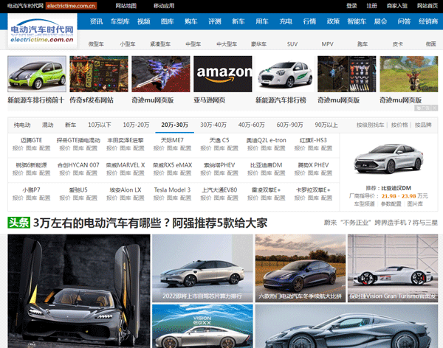Open the amazon ad thumbnail
Screen dimensions: 443x348
tap(223, 74)
